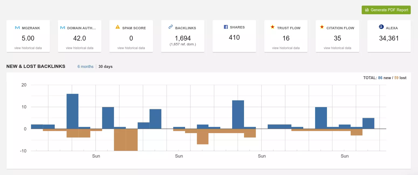This screenshot has width=418, height=175.
Task: Click the Moz icon on the MozRank card
Action: pos(17,28)
